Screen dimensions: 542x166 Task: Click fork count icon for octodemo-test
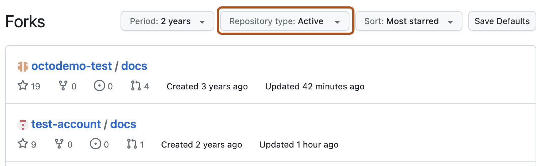tap(63, 86)
